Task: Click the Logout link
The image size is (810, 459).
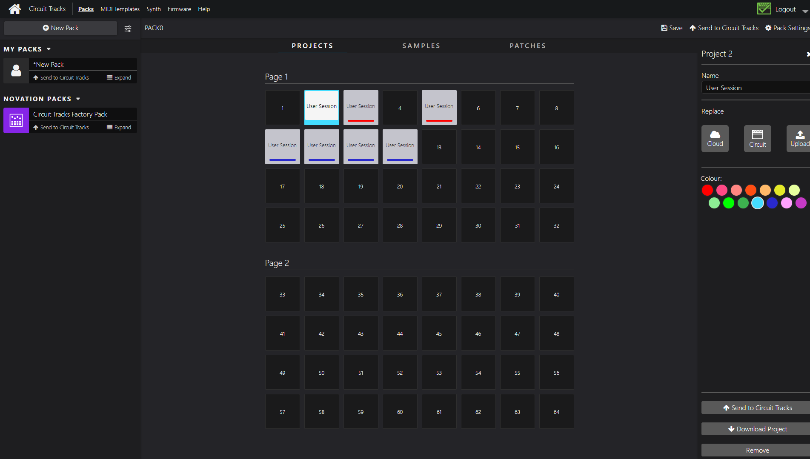Action: tap(785, 9)
